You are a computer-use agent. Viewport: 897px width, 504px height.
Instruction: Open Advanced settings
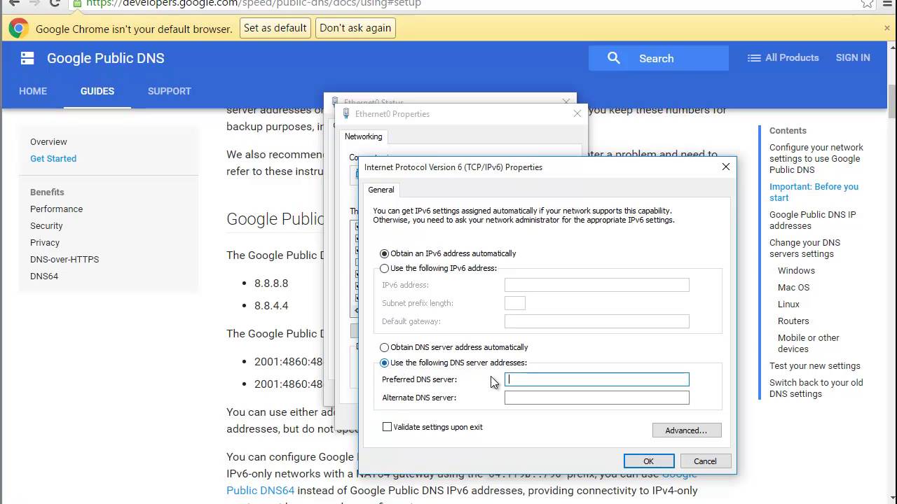coord(687,430)
